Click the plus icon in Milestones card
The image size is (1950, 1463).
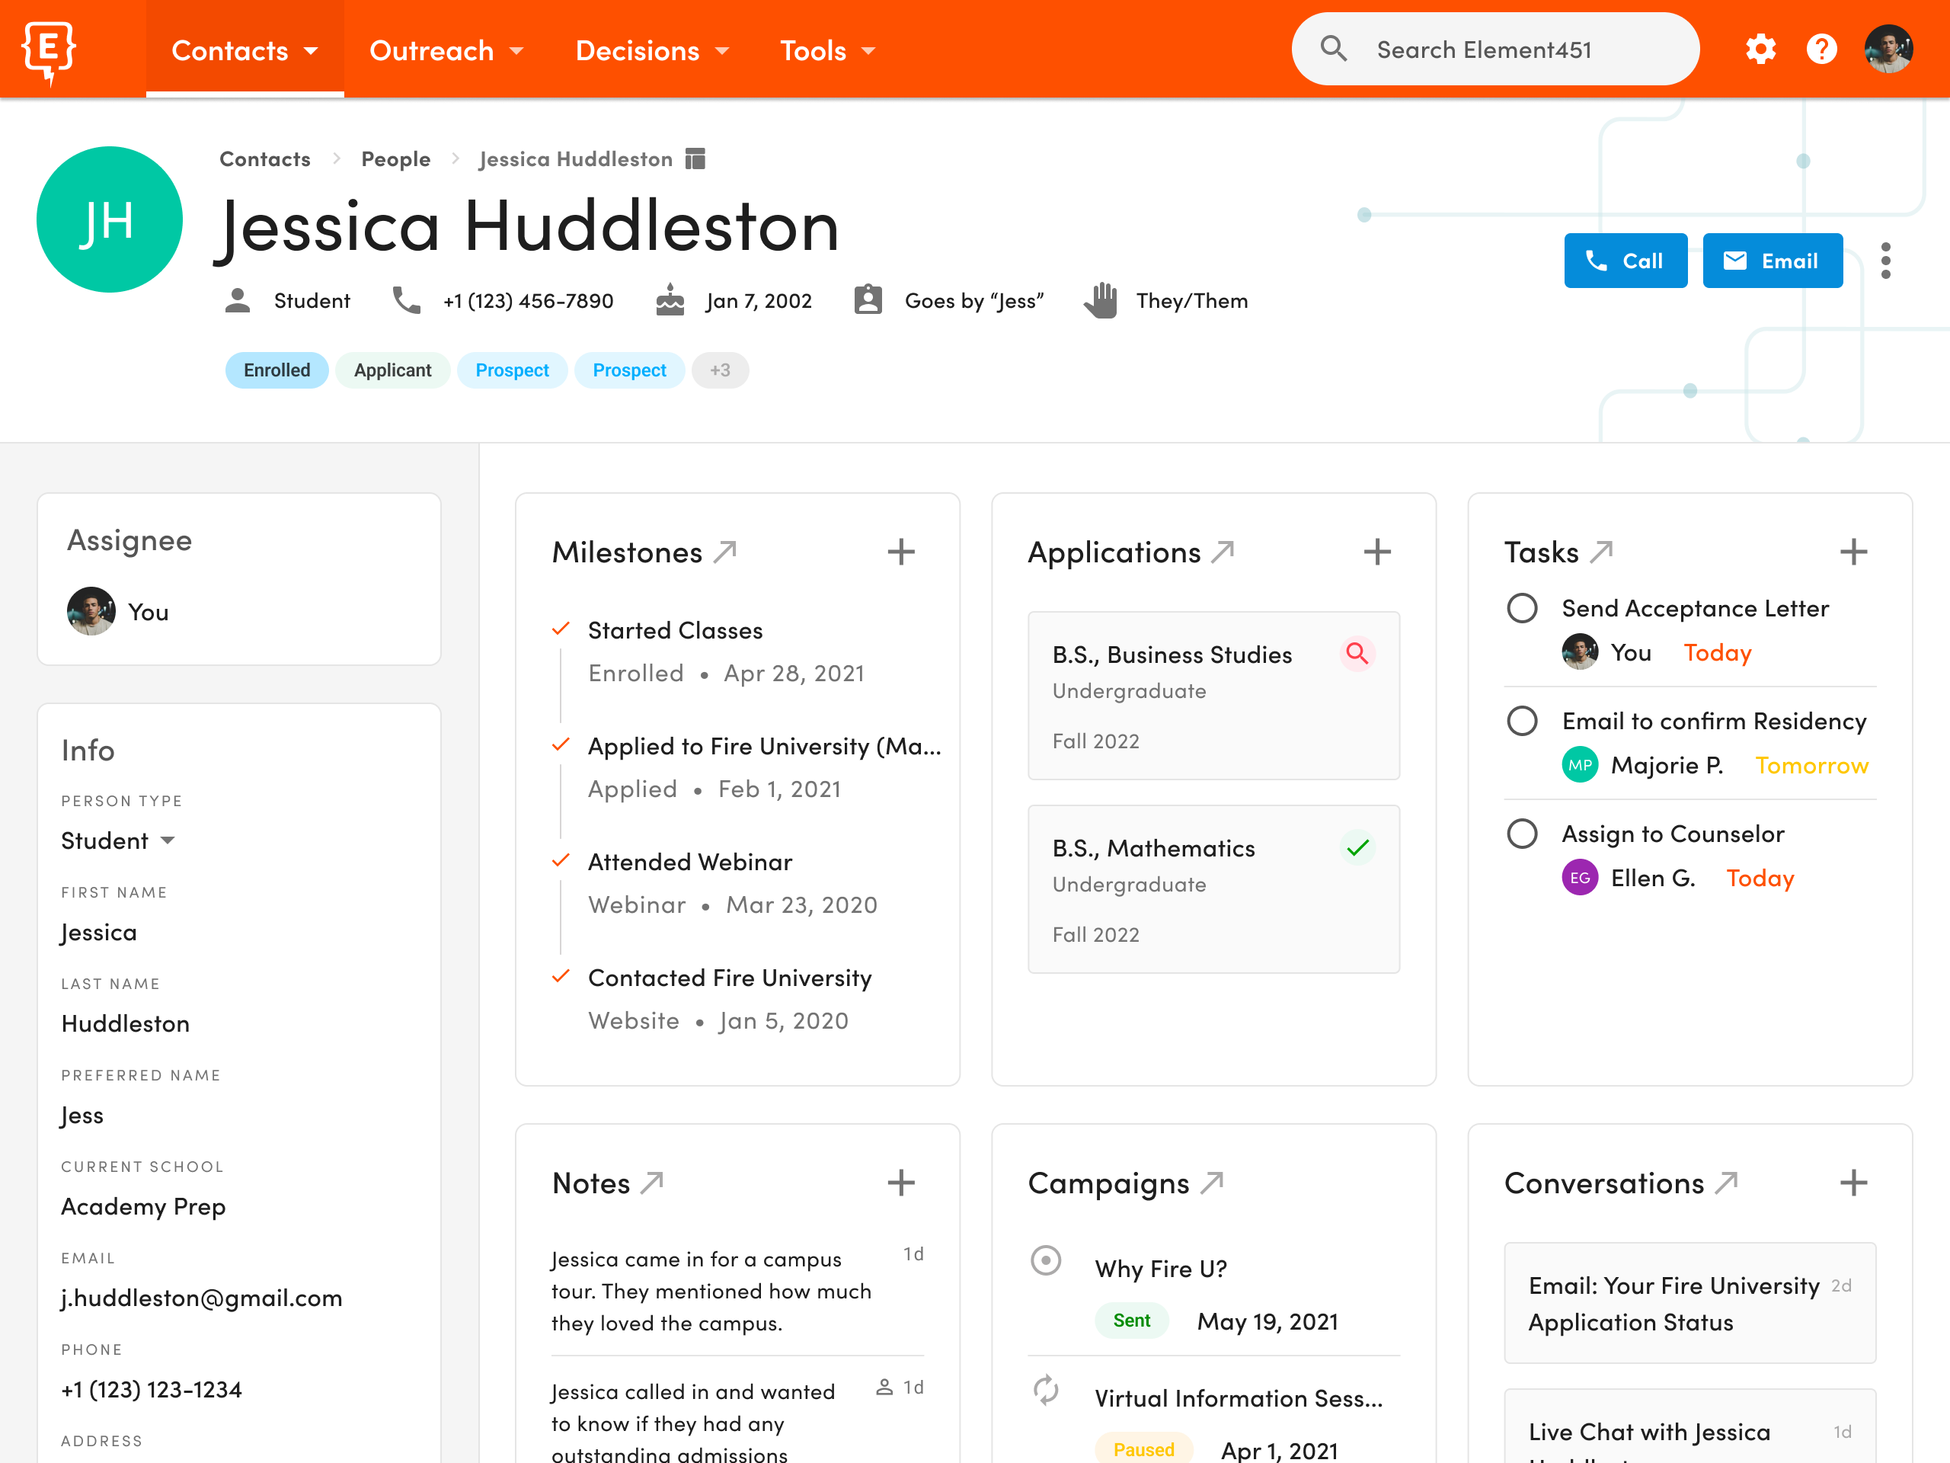[900, 552]
